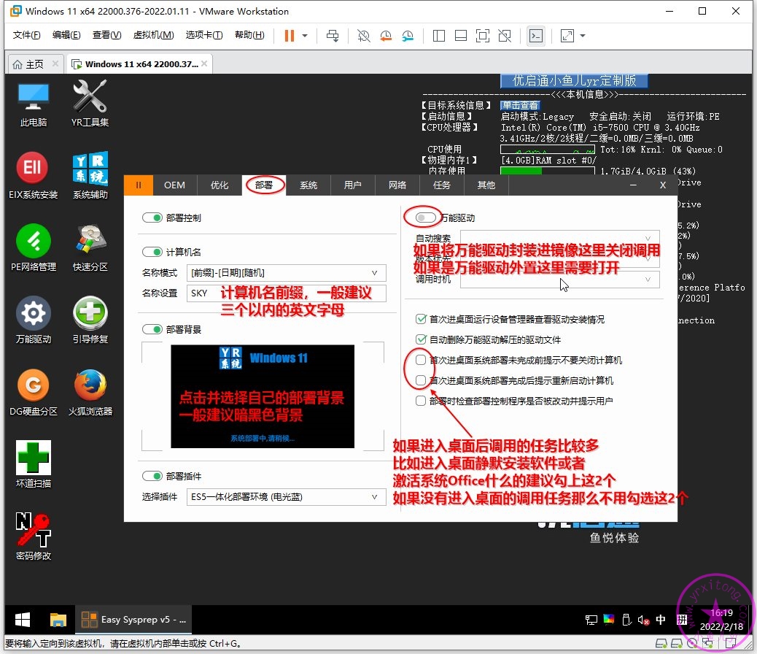This screenshot has width=757, height=654.
Task: Switch to the 其他 tab
Action: coord(486,185)
